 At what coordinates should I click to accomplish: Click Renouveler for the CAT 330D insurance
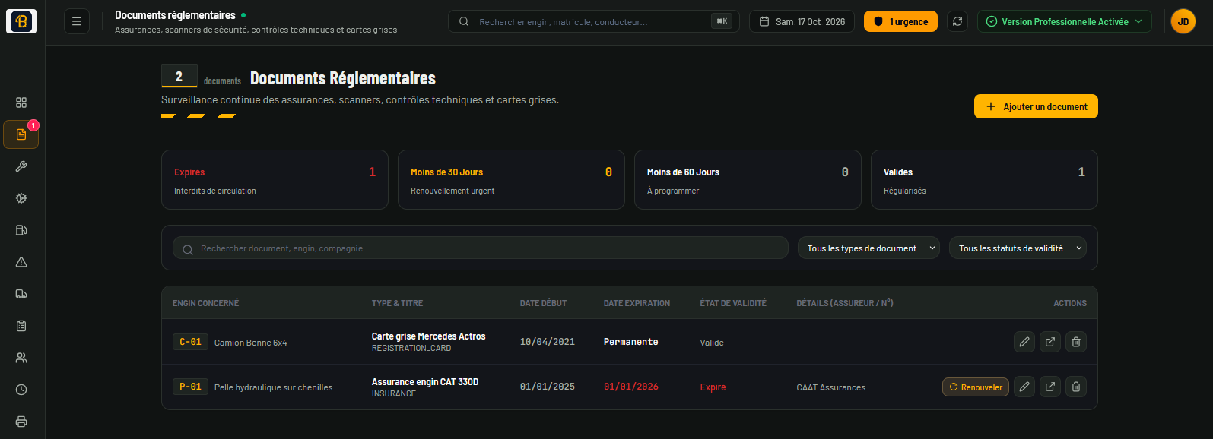976,387
